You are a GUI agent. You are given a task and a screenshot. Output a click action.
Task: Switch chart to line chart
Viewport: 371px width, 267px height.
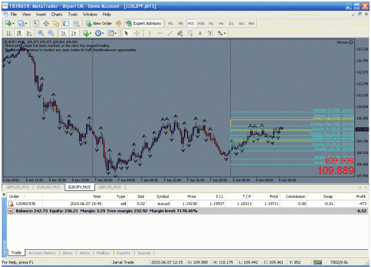29,33
